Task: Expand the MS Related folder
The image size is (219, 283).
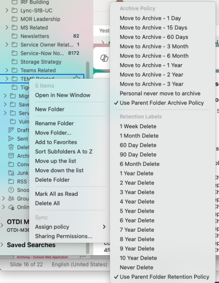Action: 7,27
